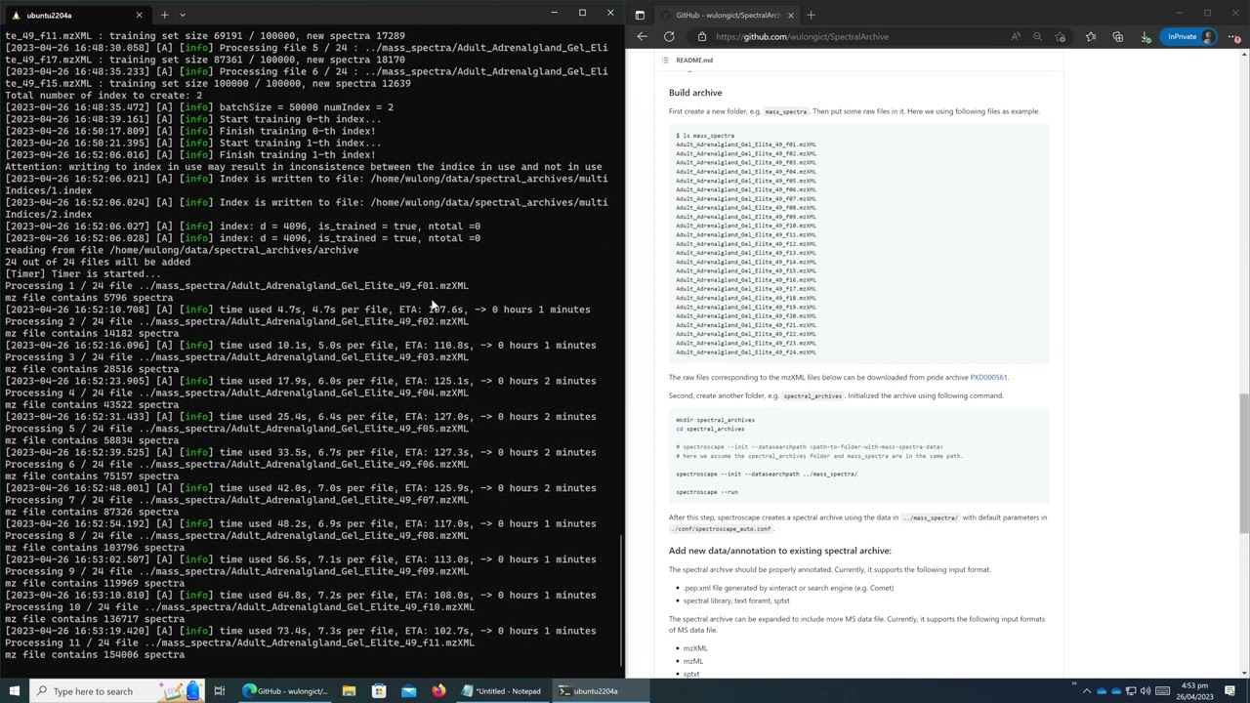Viewport: 1250px width, 703px height.
Task: Click the 'mzML' bullet in README
Action: tap(693, 661)
